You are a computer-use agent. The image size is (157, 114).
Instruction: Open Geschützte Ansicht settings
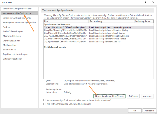point(12,40)
